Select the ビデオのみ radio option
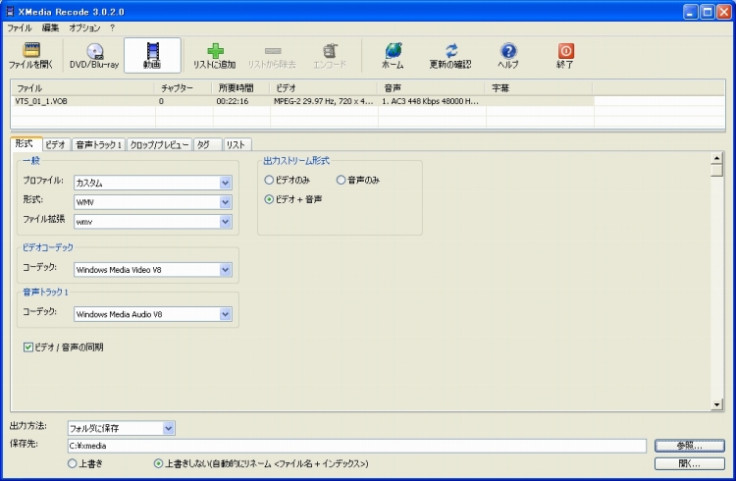 pos(269,180)
